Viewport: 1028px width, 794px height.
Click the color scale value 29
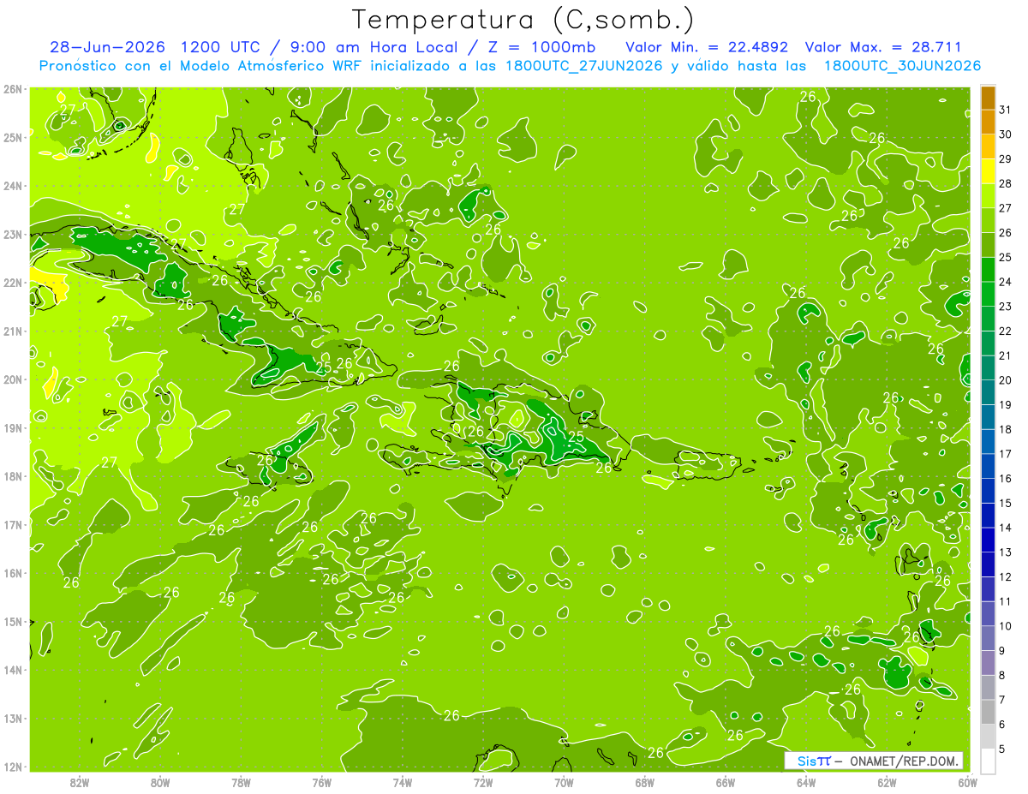pos(1005,159)
